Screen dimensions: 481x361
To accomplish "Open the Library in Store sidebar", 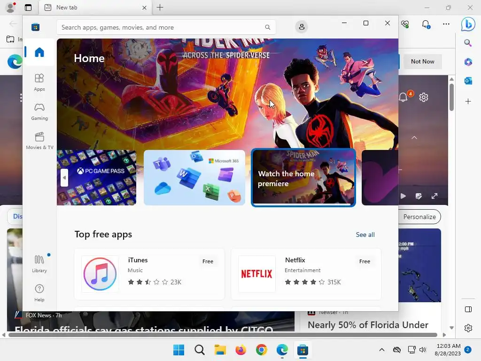I will (39, 264).
